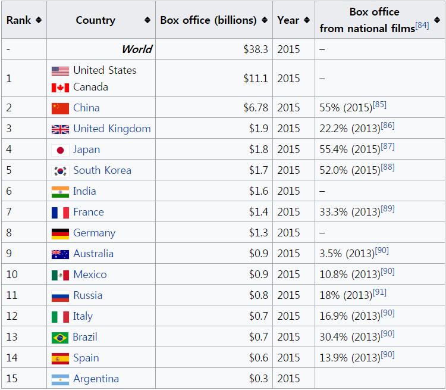Click the Argentina flag icon
Viewport: 446px width, 390px height.
pyautogui.click(x=60, y=379)
